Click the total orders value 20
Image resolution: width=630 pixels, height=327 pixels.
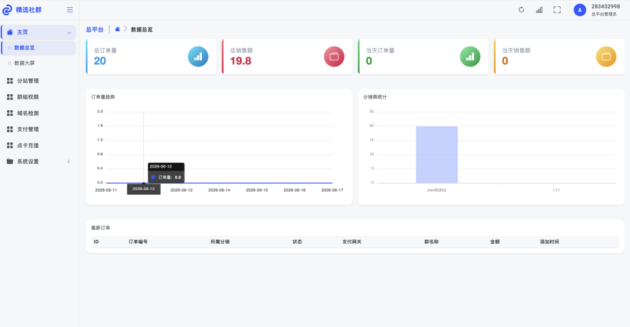[x=100, y=61]
